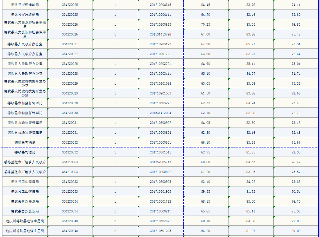320x237 pixels.
Task: Select the cell with 201710203411
Action: [x=160, y=74]
